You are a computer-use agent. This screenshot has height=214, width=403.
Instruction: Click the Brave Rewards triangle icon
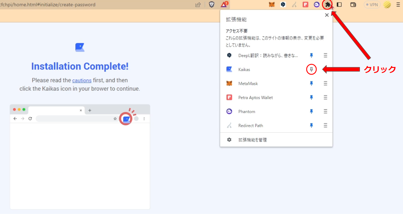coord(224,5)
